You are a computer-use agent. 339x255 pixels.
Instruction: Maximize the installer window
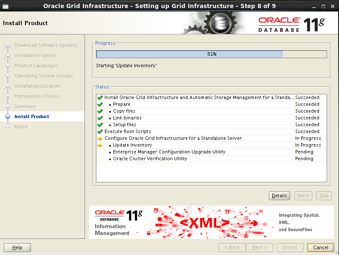click(x=323, y=6)
